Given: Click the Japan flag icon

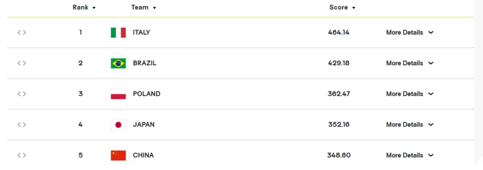Looking at the screenshot, I should coord(118,124).
